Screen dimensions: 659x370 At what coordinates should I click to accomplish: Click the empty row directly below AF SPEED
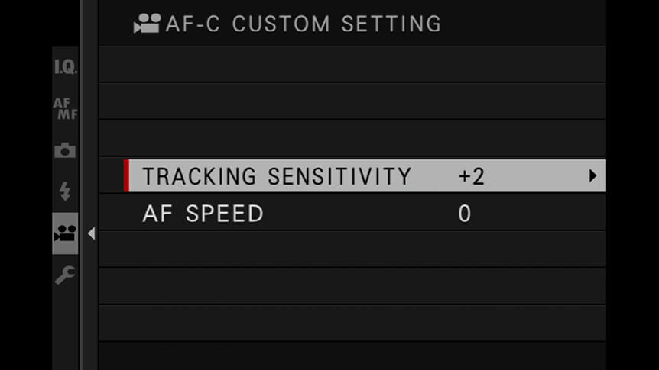pyautogui.click(x=352, y=249)
